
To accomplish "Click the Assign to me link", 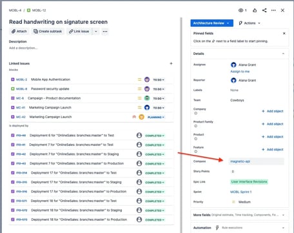I will click(240, 72).
